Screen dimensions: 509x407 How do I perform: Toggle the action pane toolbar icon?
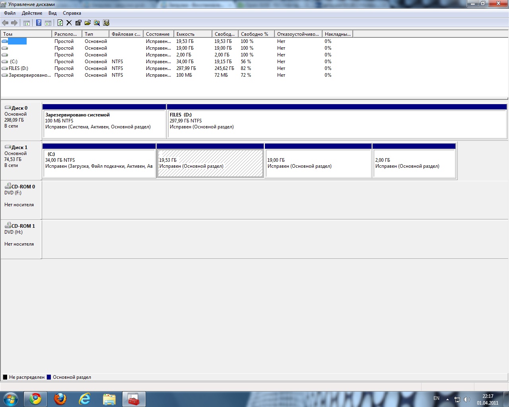(x=48, y=23)
